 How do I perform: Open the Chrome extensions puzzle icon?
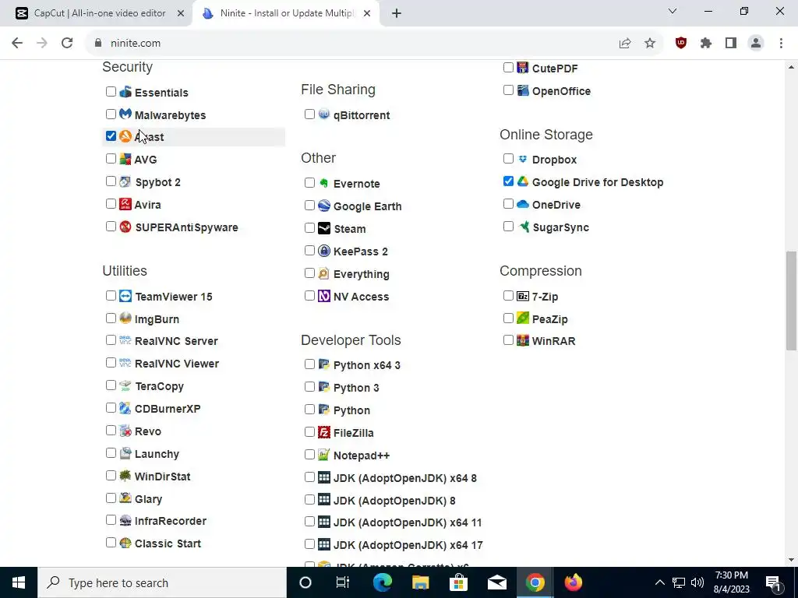pos(706,44)
